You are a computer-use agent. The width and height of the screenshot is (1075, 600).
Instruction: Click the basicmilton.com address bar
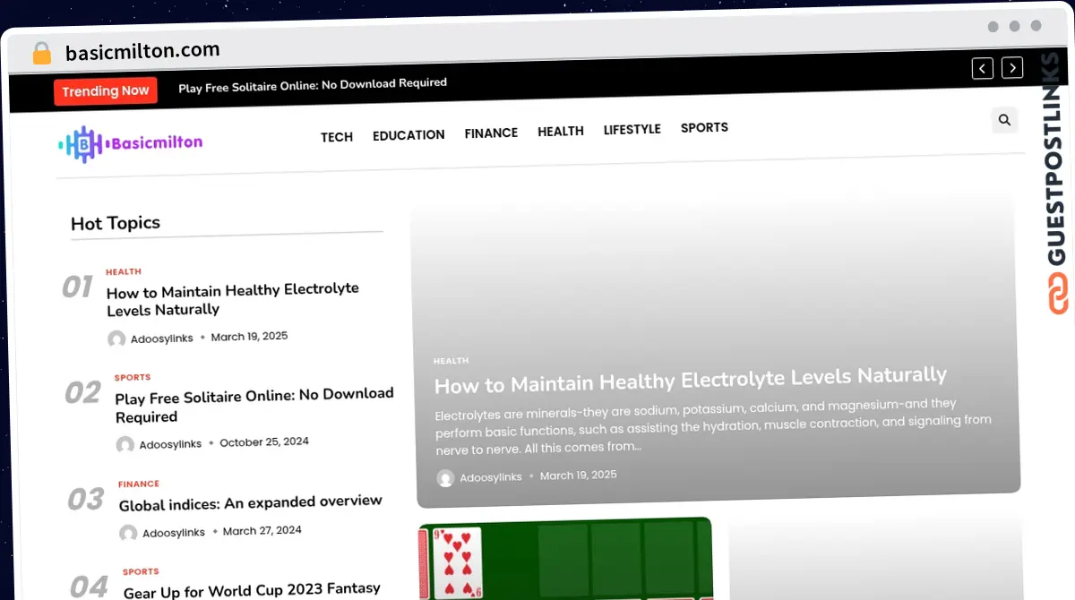pyautogui.click(x=142, y=51)
